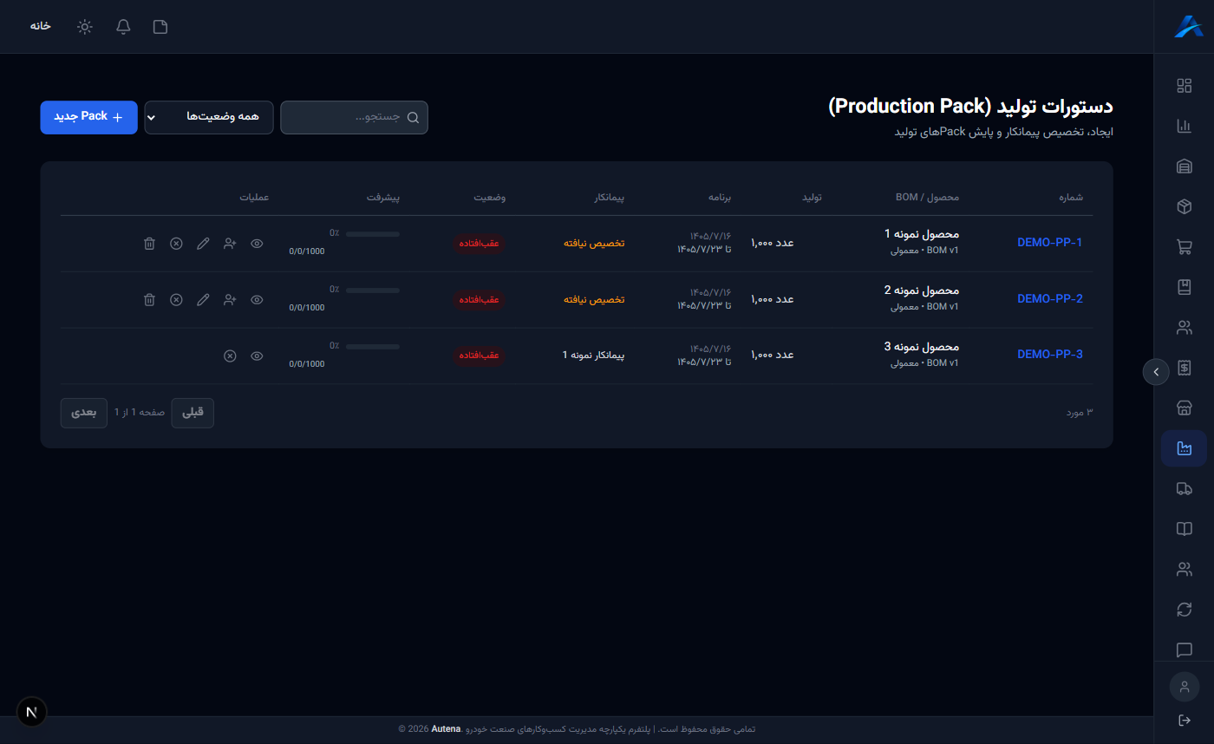Click the logout icon in sidebar
This screenshot has height=744, width=1214.
click(1184, 720)
